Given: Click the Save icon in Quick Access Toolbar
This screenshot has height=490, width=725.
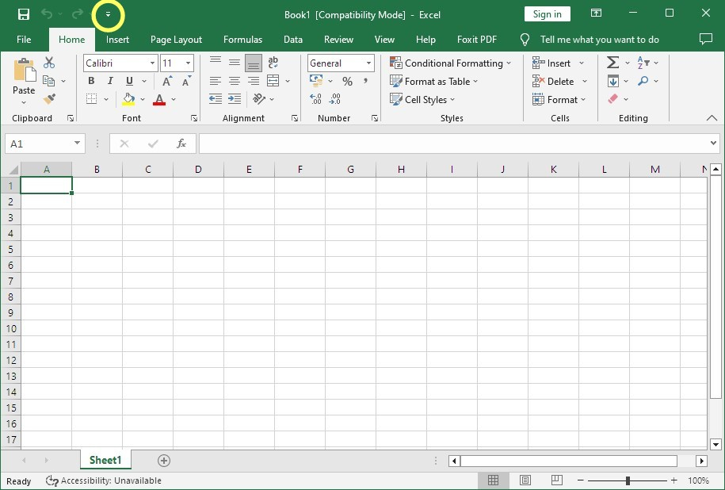Looking at the screenshot, I should point(23,14).
